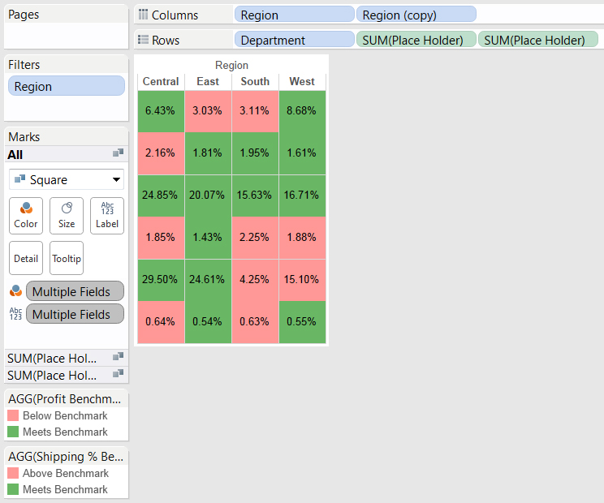Select the 15.10% West cell
The image size is (604, 503).
coord(302,280)
